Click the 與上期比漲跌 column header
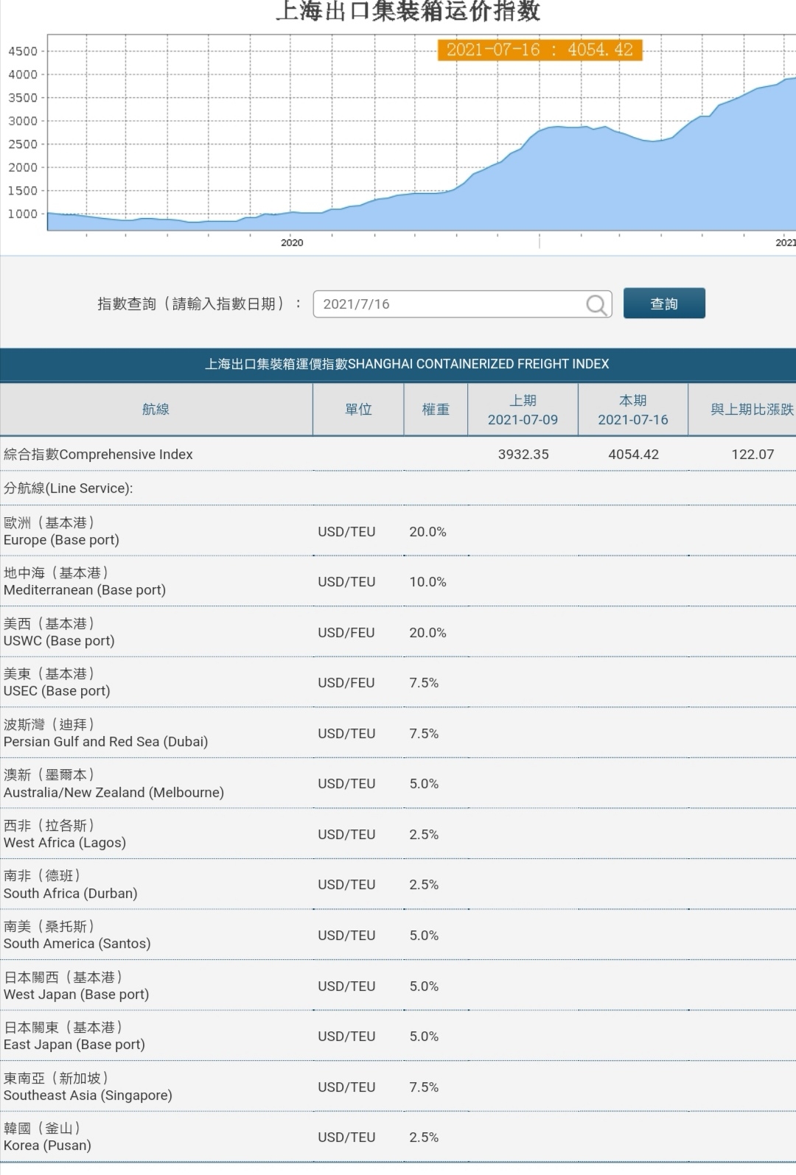Viewport: 796px width, 1175px height. [751, 410]
